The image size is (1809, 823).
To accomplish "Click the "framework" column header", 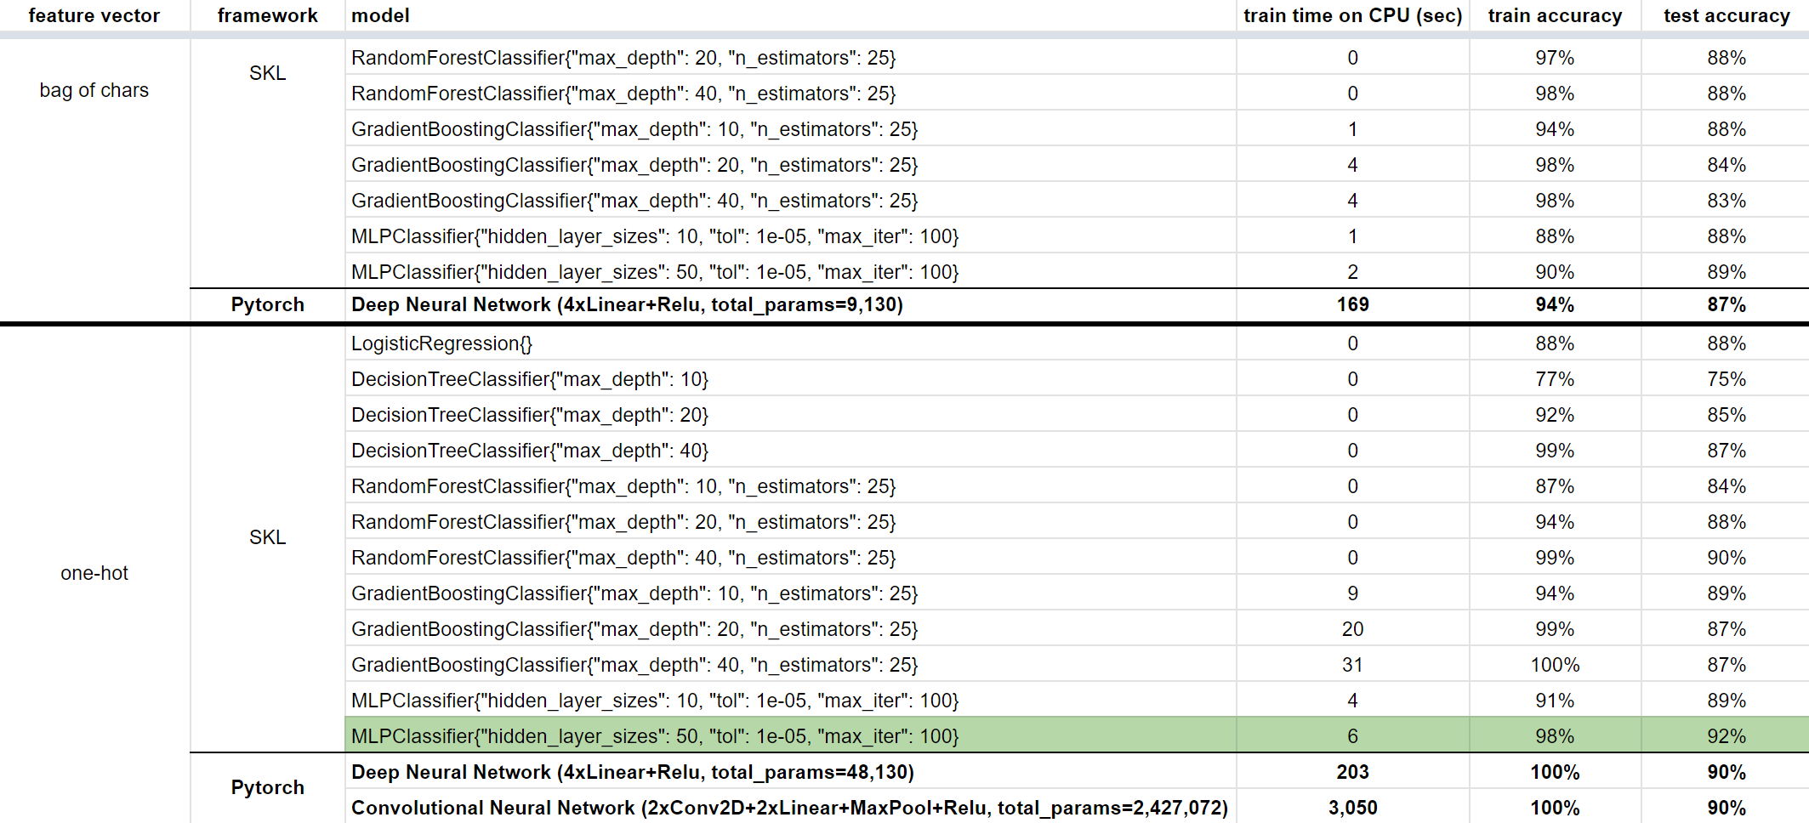I will click(x=267, y=15).
